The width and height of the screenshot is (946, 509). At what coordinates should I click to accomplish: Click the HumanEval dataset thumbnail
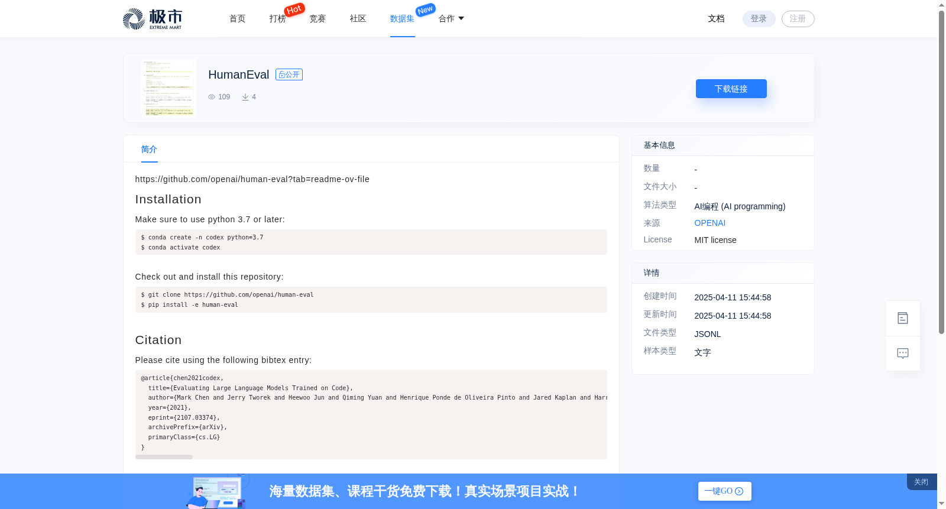click(169, 88)
